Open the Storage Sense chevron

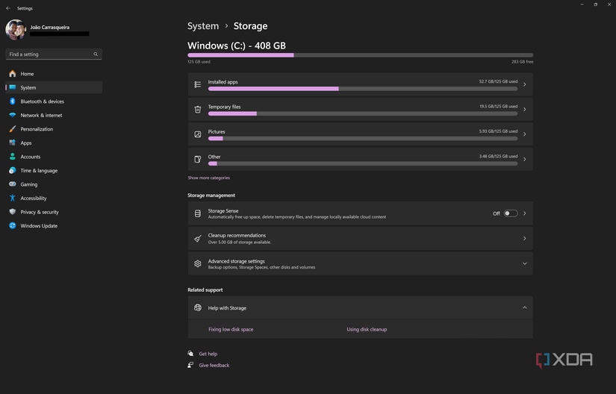point(524,213)
